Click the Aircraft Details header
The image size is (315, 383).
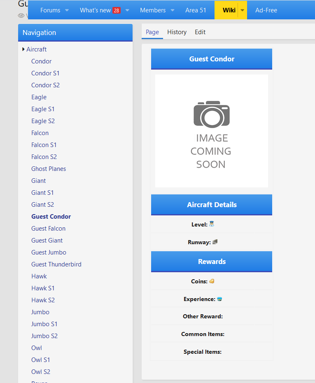tap(212, 205)
